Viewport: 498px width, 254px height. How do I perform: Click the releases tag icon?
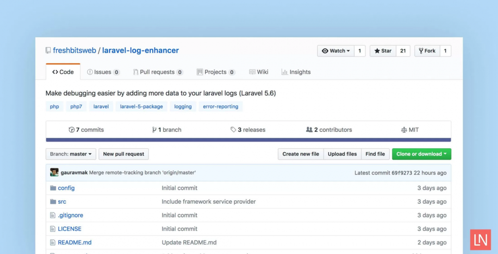tap(233, 130)
